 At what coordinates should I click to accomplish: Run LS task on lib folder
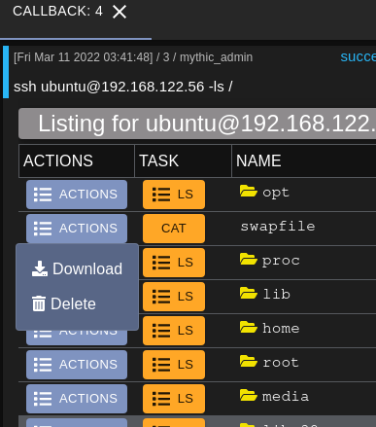click(174, 297)
